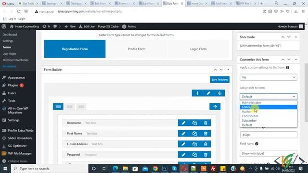Choose Editor role option
Screen dimensions: 308x173
tap(269, 107)
